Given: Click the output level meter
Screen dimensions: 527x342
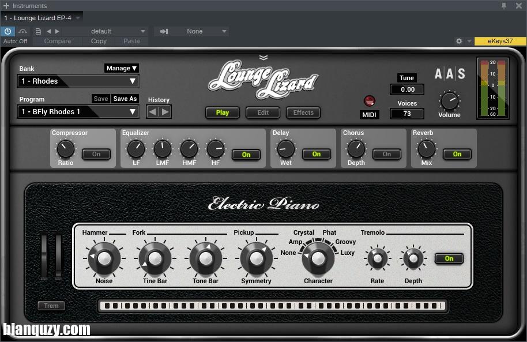Looking at the screenshot, I should (493, 88).
